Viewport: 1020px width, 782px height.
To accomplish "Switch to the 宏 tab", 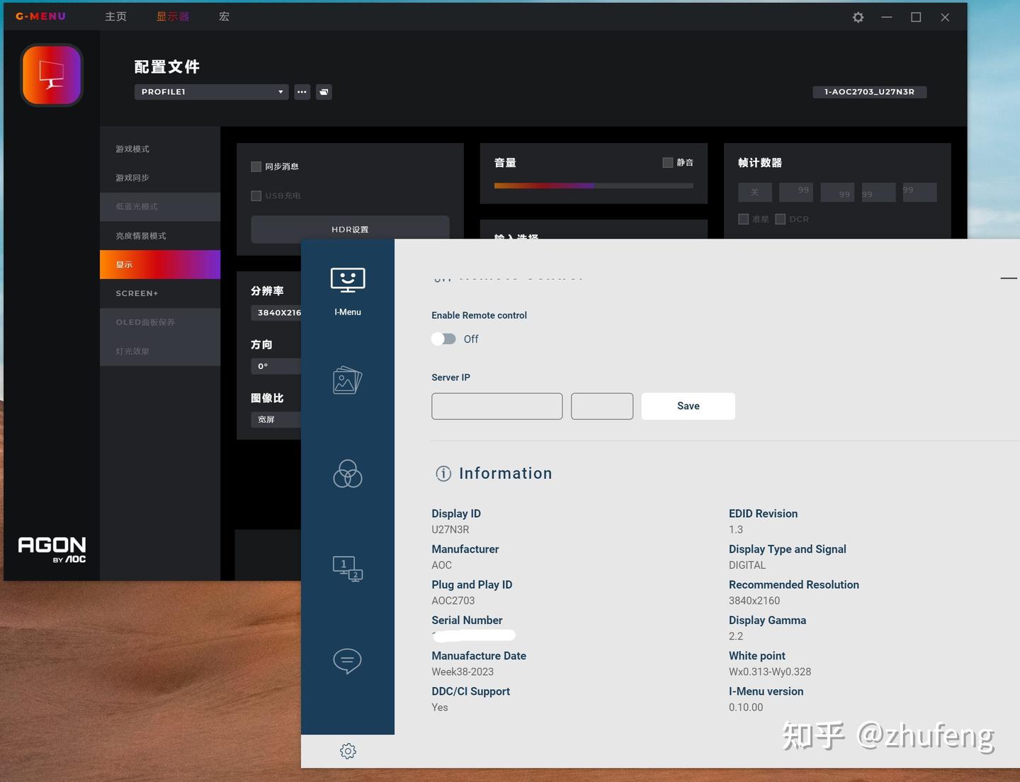I will 224,16.
